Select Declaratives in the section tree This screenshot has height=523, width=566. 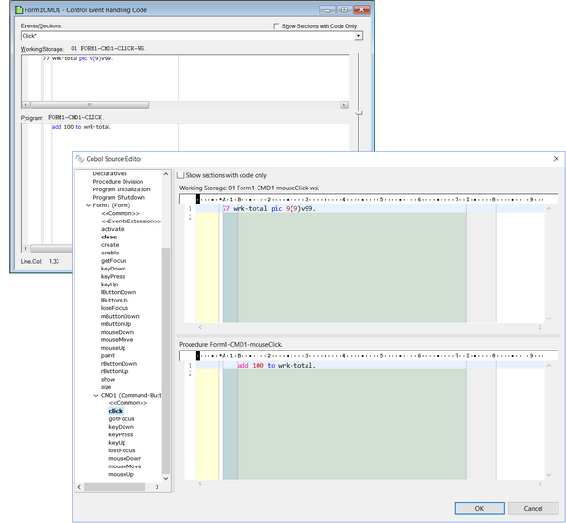pos(109,173)
